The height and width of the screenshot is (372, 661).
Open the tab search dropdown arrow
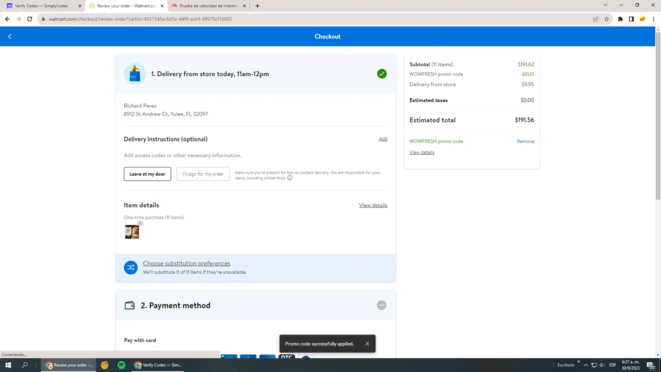pos(605,5)
